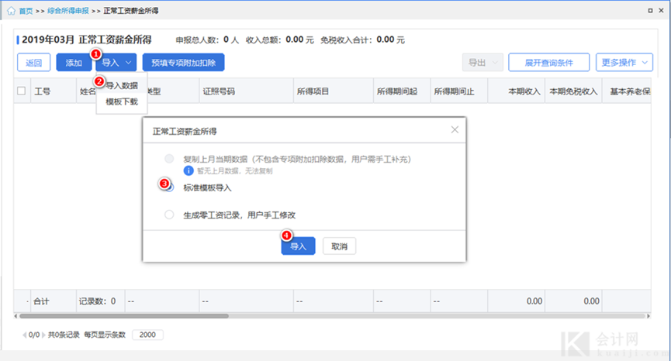Click previous page arrow in pagination

25,335
